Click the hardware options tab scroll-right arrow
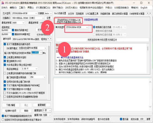This screenshot has height=123, width=153. 51,39
